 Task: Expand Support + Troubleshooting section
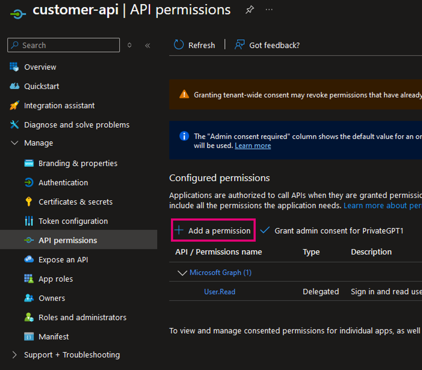pos(15,355)
